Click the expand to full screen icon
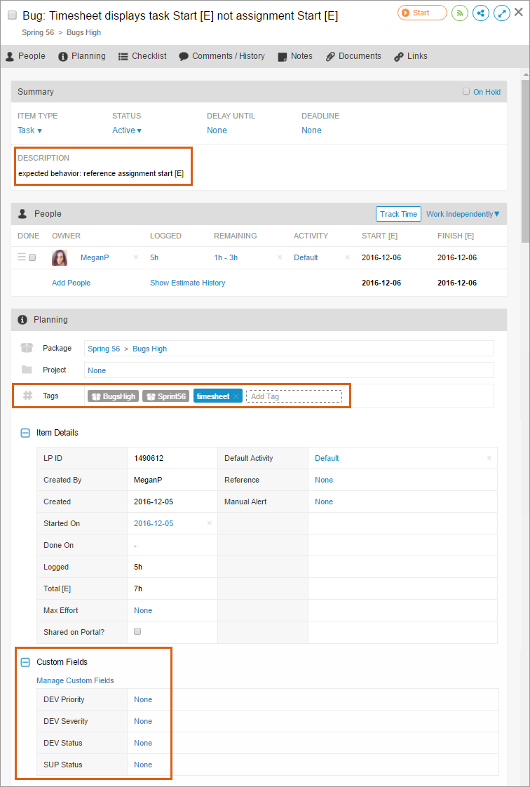The width and height of the screenshot is (530, 787). click(x=501, y=13)
